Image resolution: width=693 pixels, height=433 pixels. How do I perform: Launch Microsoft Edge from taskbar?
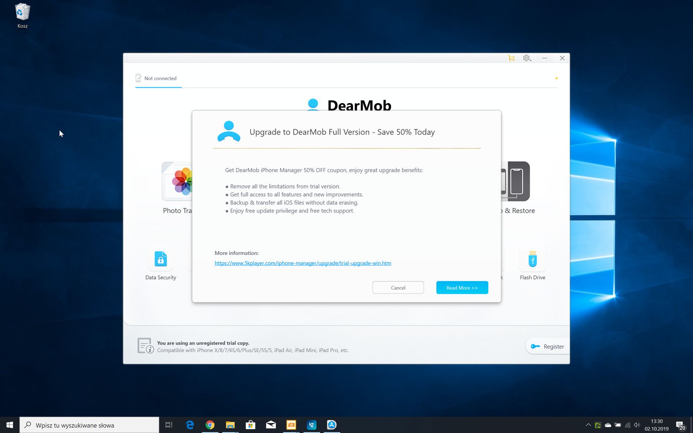(x=190, y=425)
